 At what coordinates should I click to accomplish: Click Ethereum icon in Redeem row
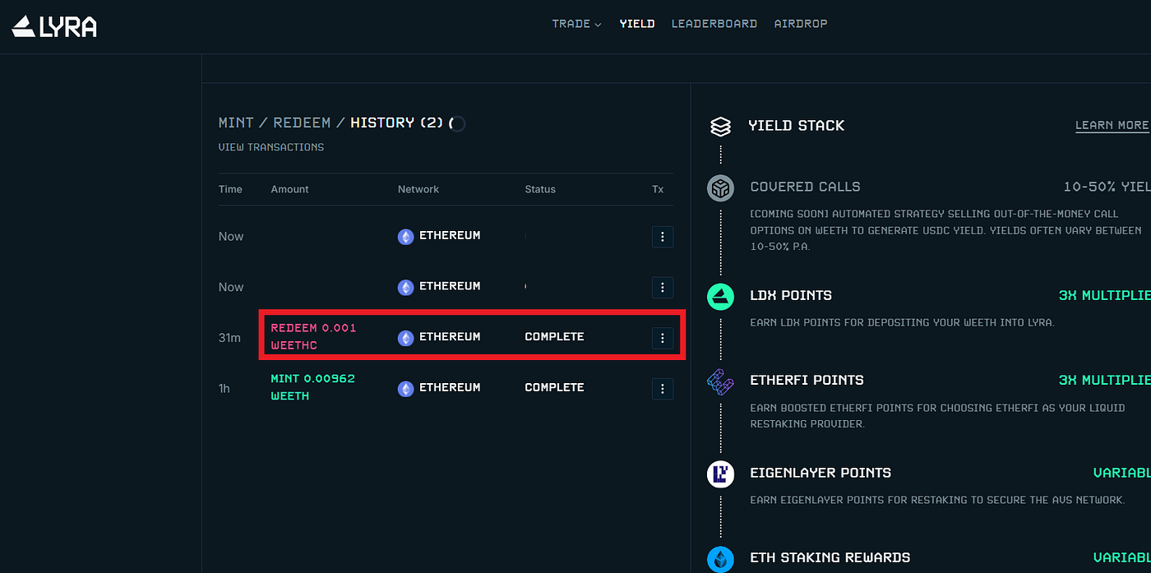pyautogui.click(x=406, y=338)
